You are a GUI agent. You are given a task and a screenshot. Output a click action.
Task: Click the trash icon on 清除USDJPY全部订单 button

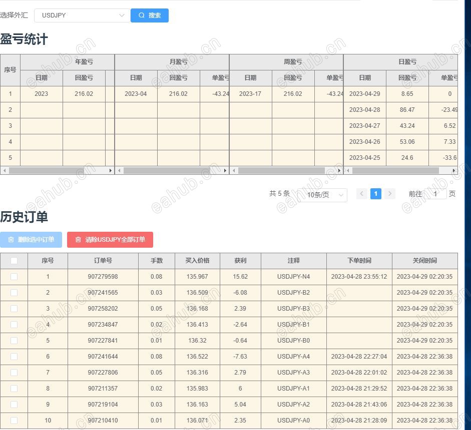tap(78, 239)
